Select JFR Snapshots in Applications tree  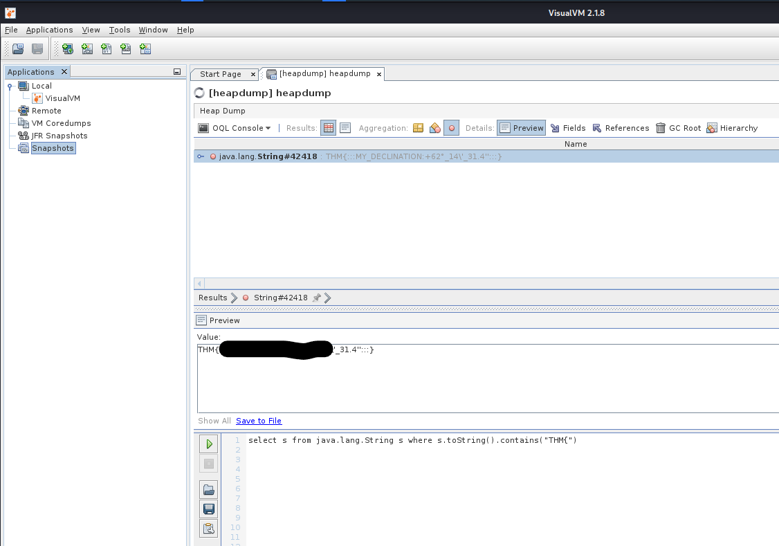[x=59, y=136]
